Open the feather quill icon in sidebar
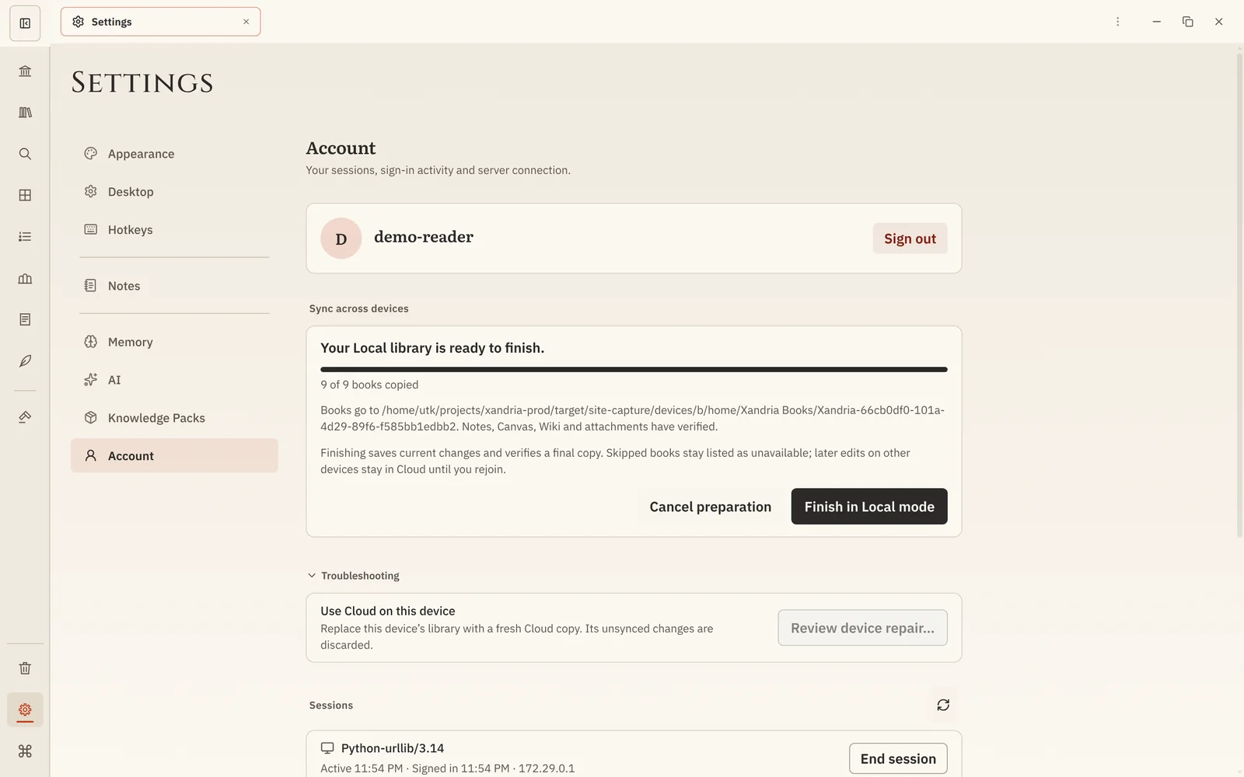 click(x=25, y=361)
